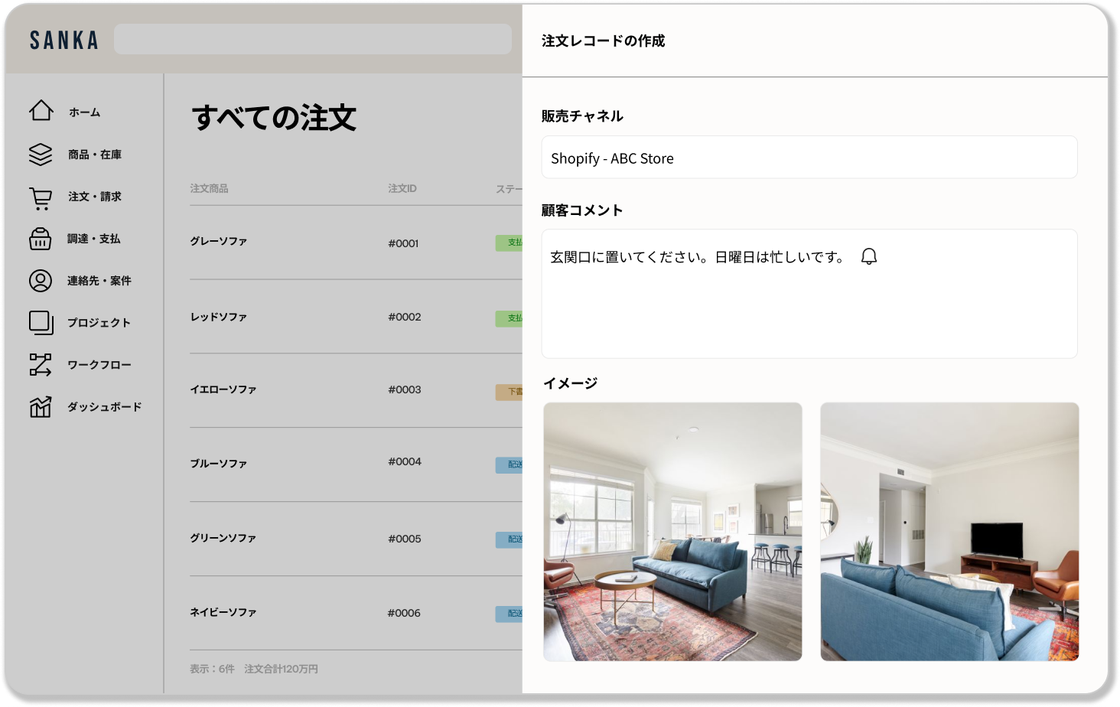Click the ワークフロー flow icon
The width and height of the screenshot is (1120, 707).
(41, 365)
